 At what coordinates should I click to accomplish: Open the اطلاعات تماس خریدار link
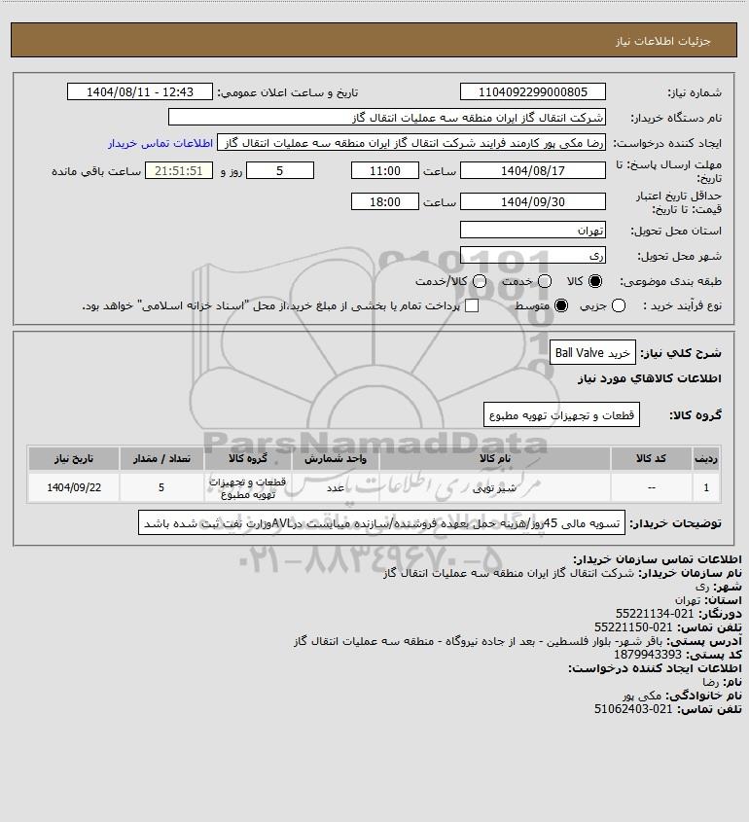click(160, 143)
